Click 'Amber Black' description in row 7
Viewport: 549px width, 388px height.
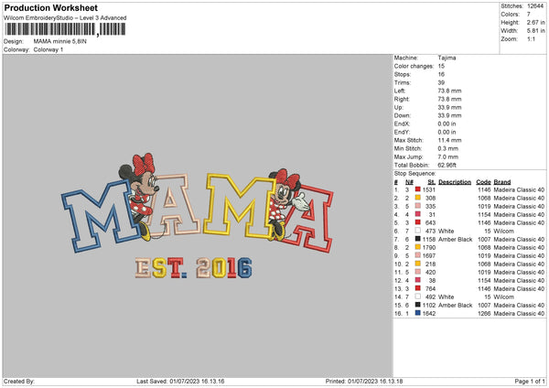coord(456,239)
